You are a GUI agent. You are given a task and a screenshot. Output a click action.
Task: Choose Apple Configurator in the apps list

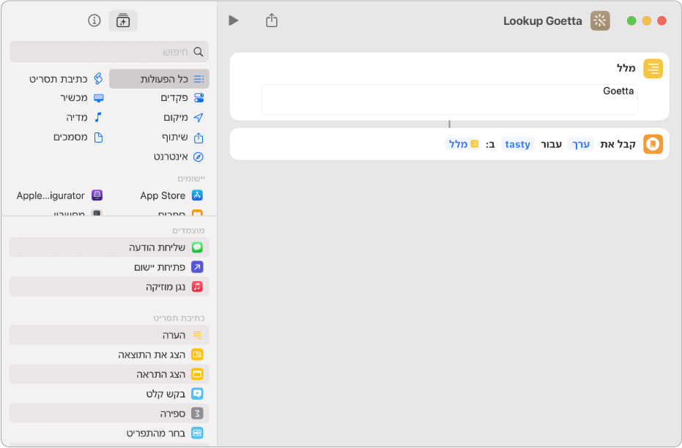point(59,195)
